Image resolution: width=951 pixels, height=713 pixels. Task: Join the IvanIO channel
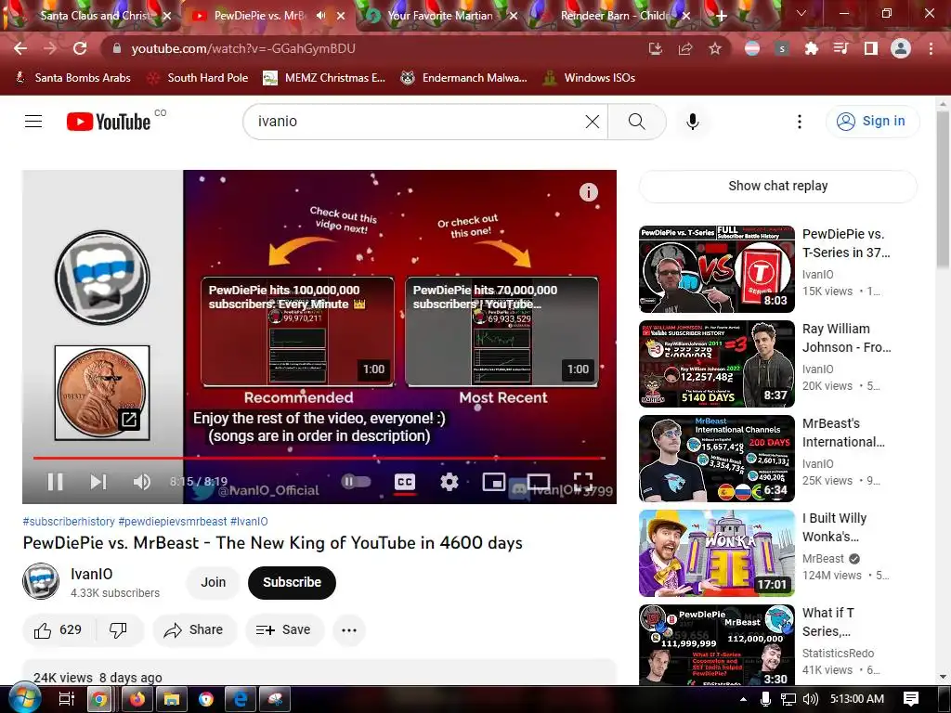pyautogui.click(x=213, y=582)
